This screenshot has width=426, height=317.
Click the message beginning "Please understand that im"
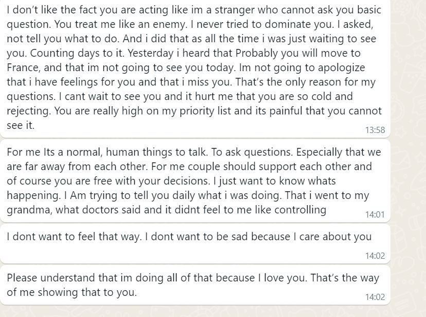(193, 285)
